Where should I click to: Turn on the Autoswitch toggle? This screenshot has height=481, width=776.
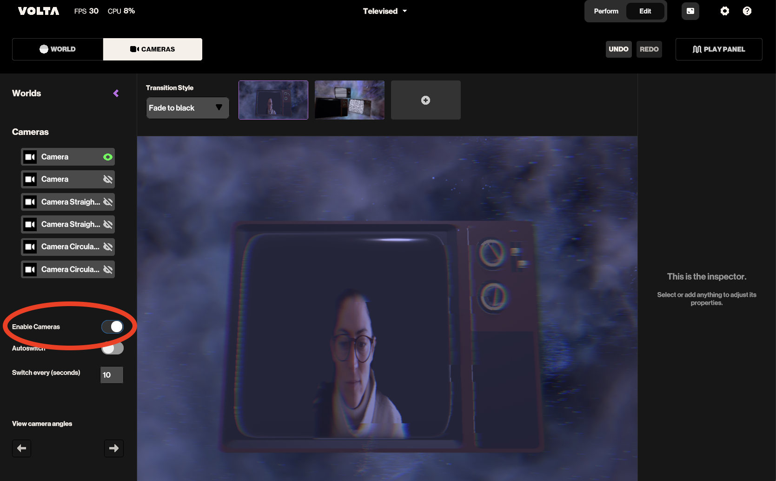[113, 348]
